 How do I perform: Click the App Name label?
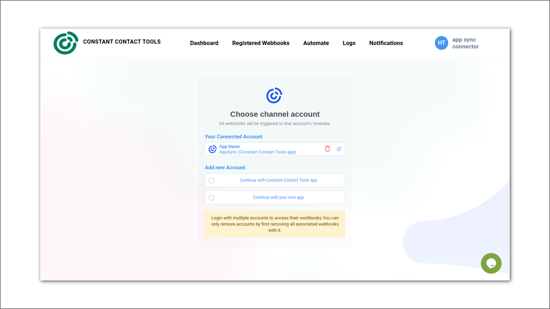coord(229,146)
